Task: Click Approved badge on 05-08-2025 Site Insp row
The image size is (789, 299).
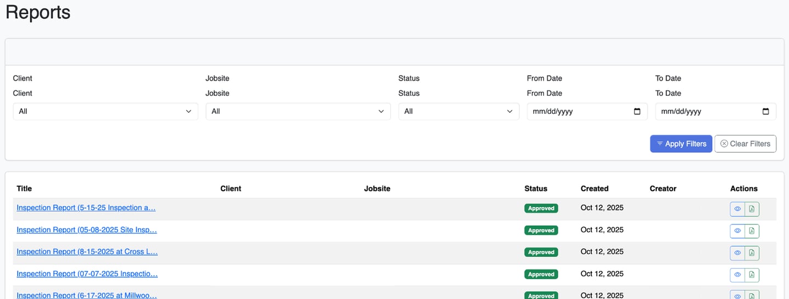Action: pyautogui.click(x=541, y=230)
